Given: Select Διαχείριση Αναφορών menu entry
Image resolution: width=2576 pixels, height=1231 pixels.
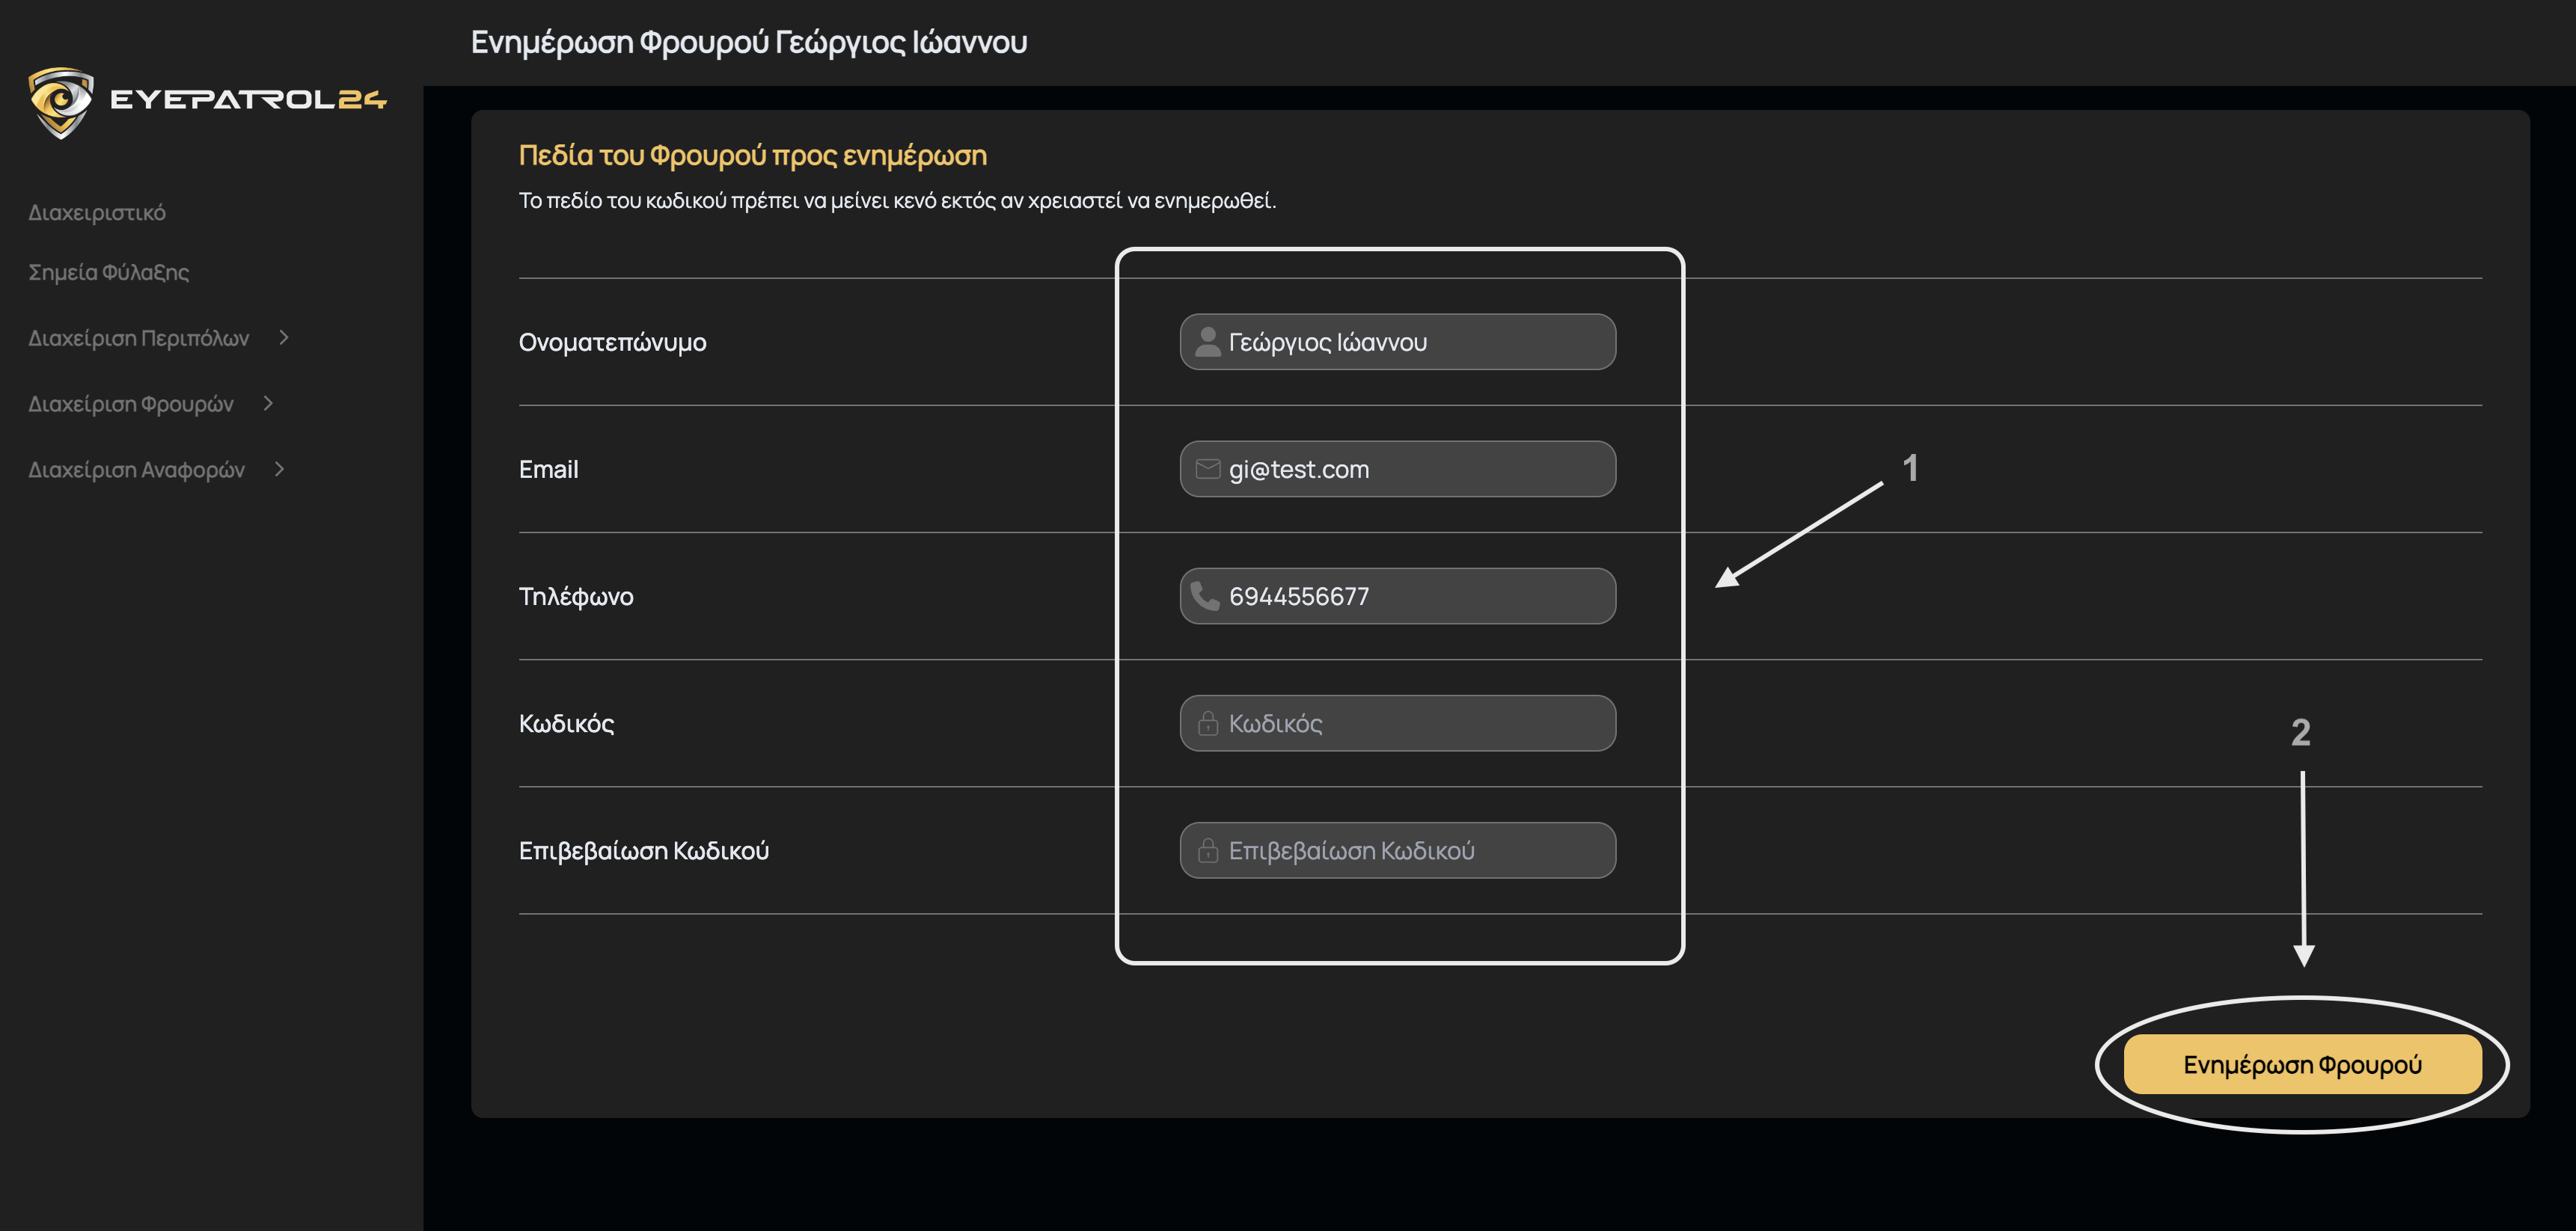Looking at the screenshot, I should click(136, 470).
